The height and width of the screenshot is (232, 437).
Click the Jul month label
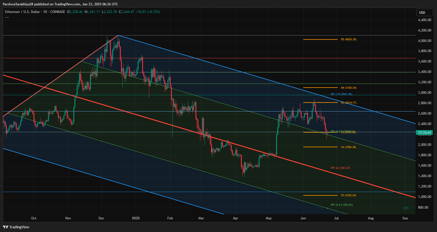336,218
